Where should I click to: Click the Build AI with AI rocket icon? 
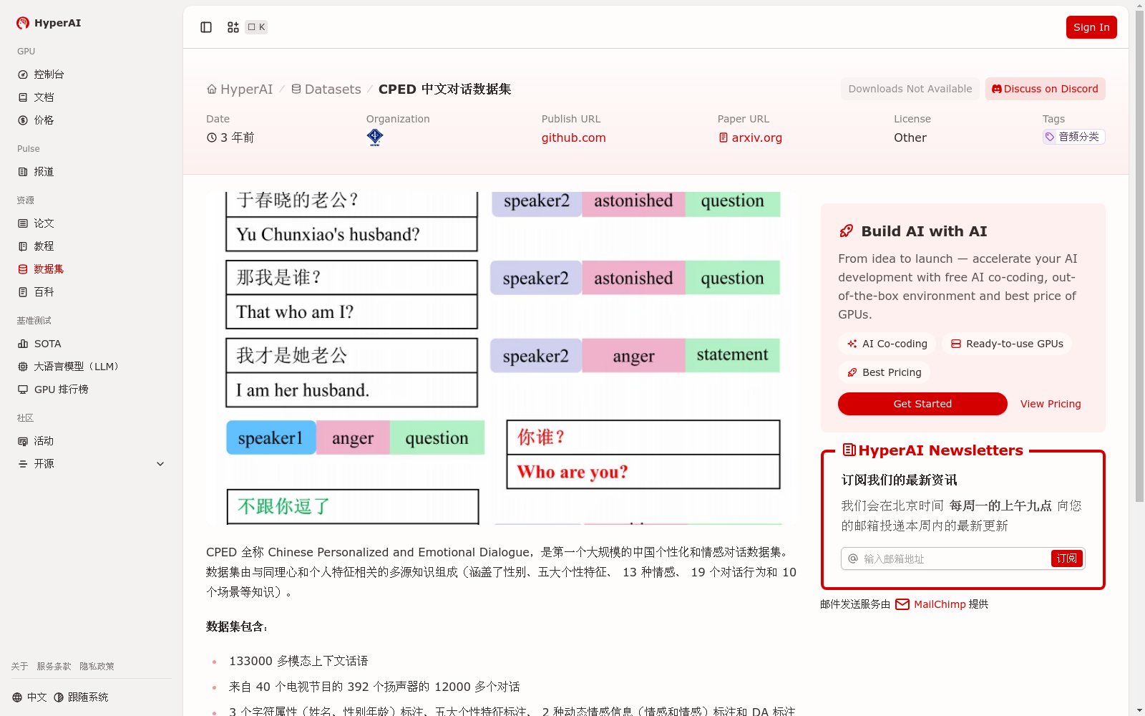click(847, 231)
